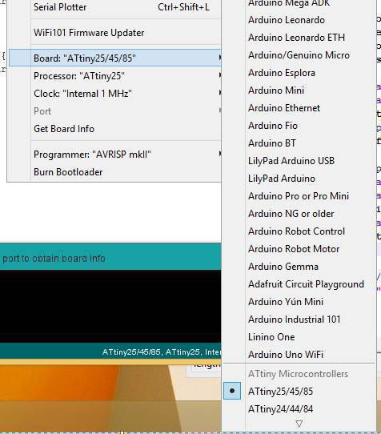
Task: Select Arduino Fio board
Action: pos(299,126)
